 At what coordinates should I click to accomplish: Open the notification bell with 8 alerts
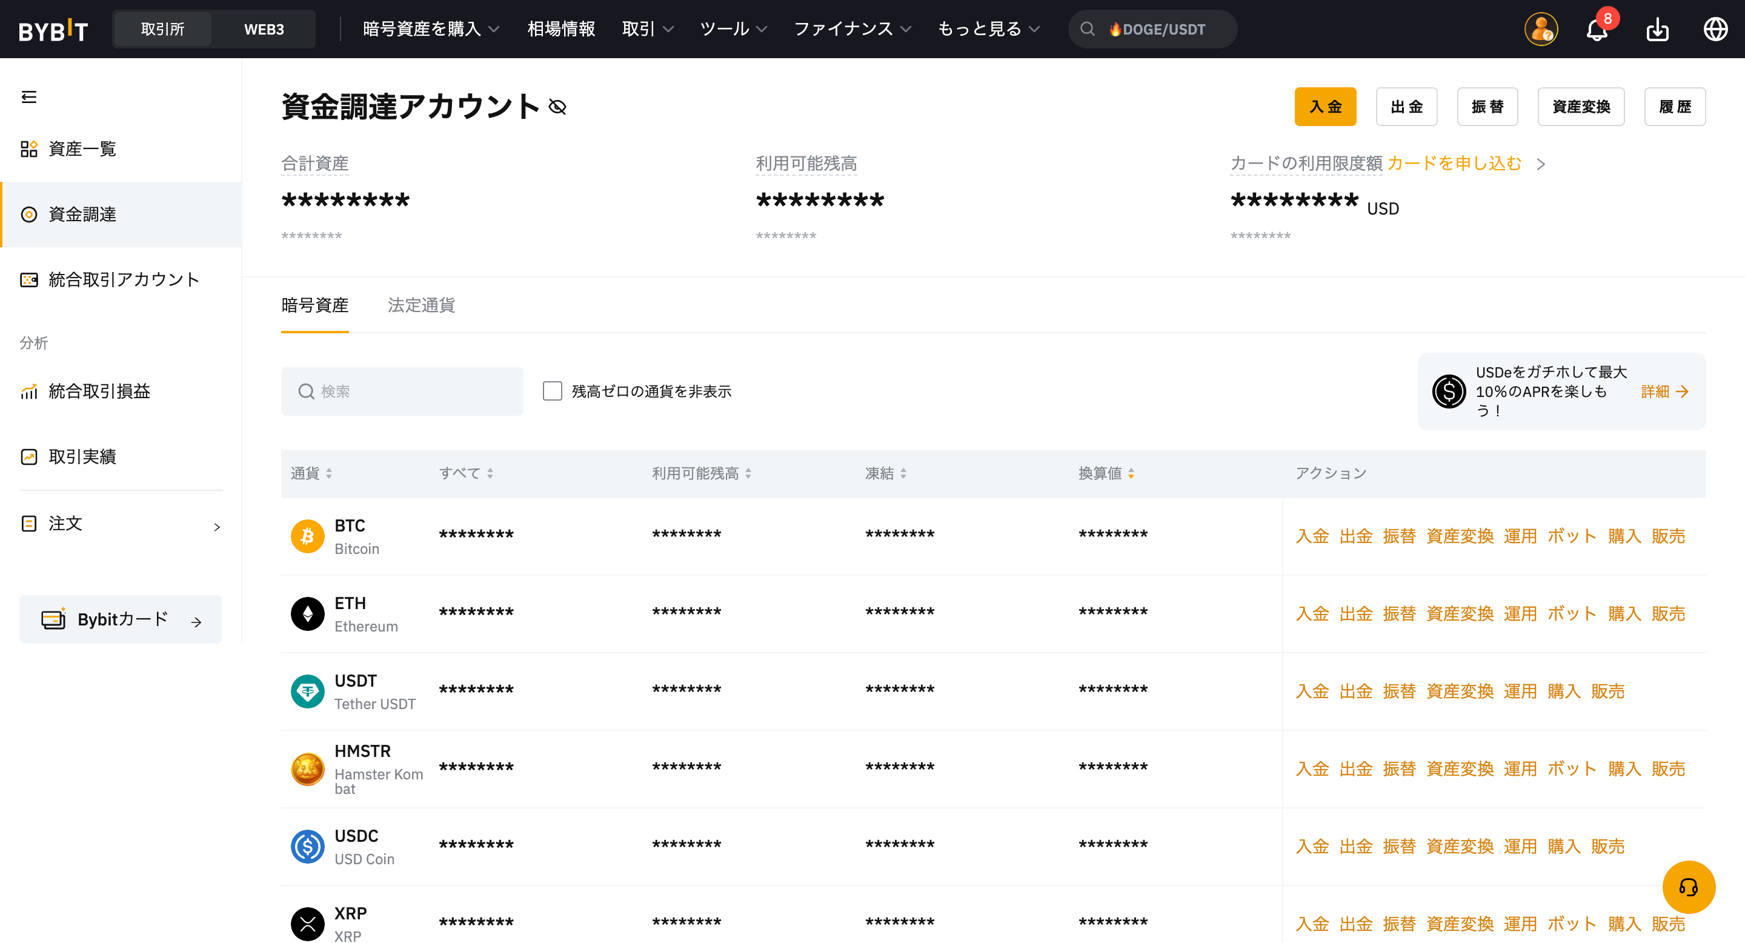[x=1597, y=29]
